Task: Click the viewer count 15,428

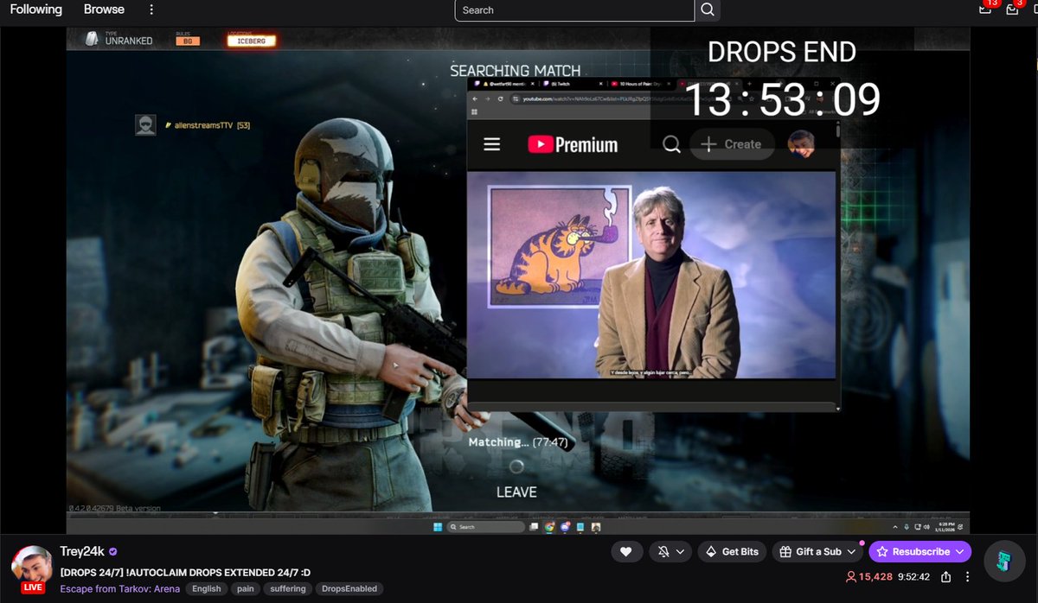Action: tap(869, 576)
